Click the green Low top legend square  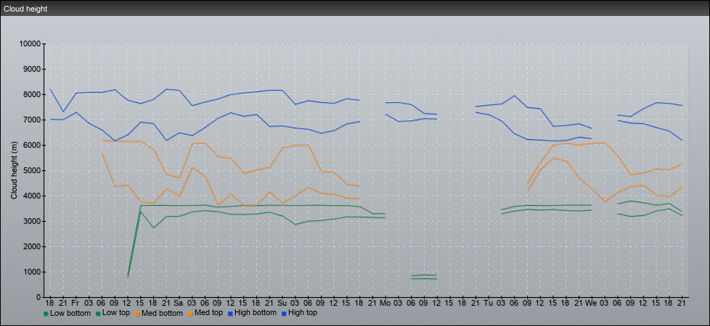pos(97,314)
